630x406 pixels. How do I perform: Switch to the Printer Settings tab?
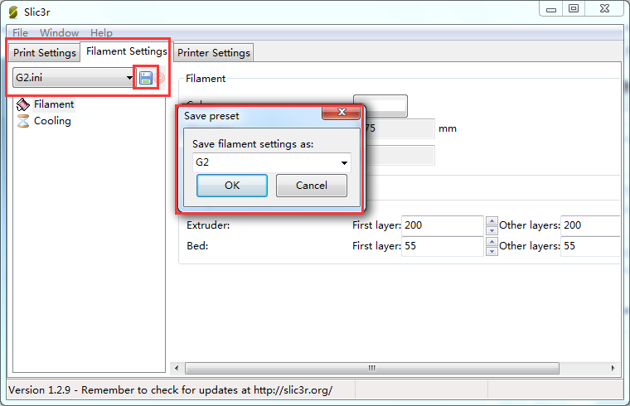[x=214, y=52]
